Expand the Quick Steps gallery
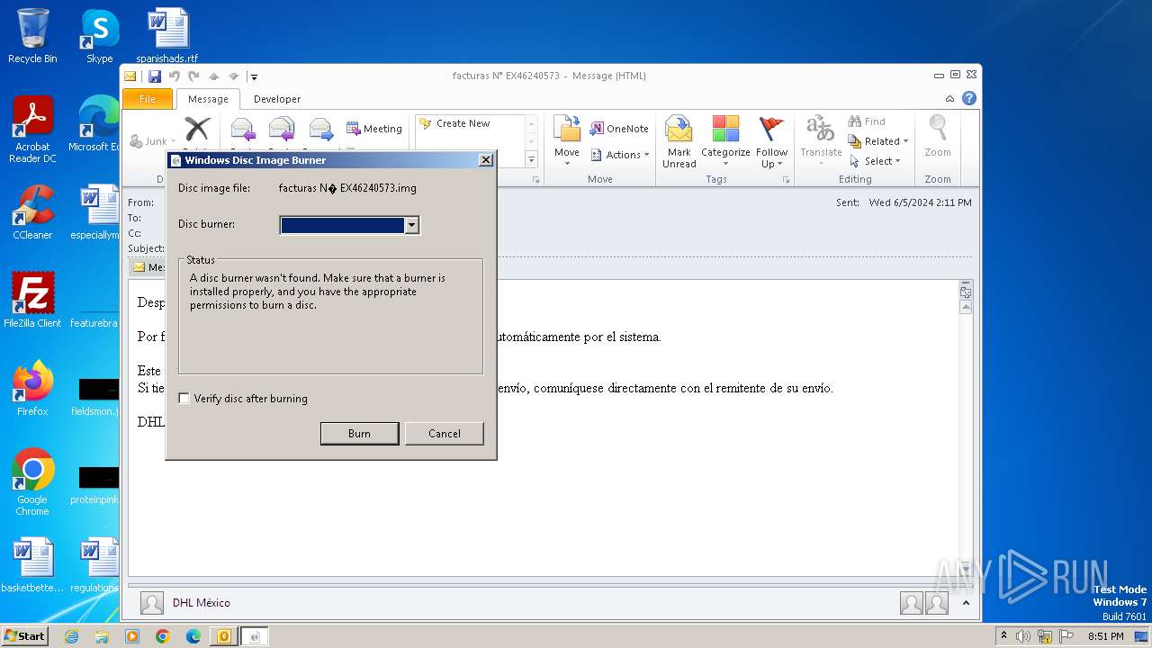The width and height of the screenshot is (1152, 648). 531,159
